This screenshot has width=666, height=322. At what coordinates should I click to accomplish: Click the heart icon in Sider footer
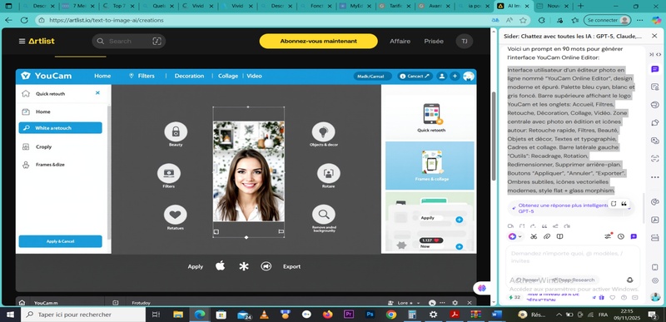click(x=613, y=298)
